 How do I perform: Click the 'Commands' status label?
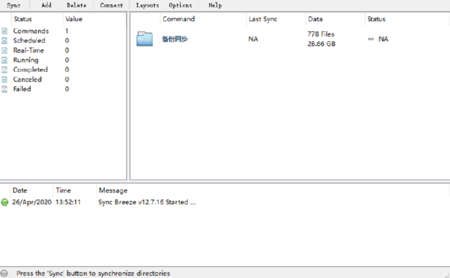pyautogui.click(x=31, y=31)
